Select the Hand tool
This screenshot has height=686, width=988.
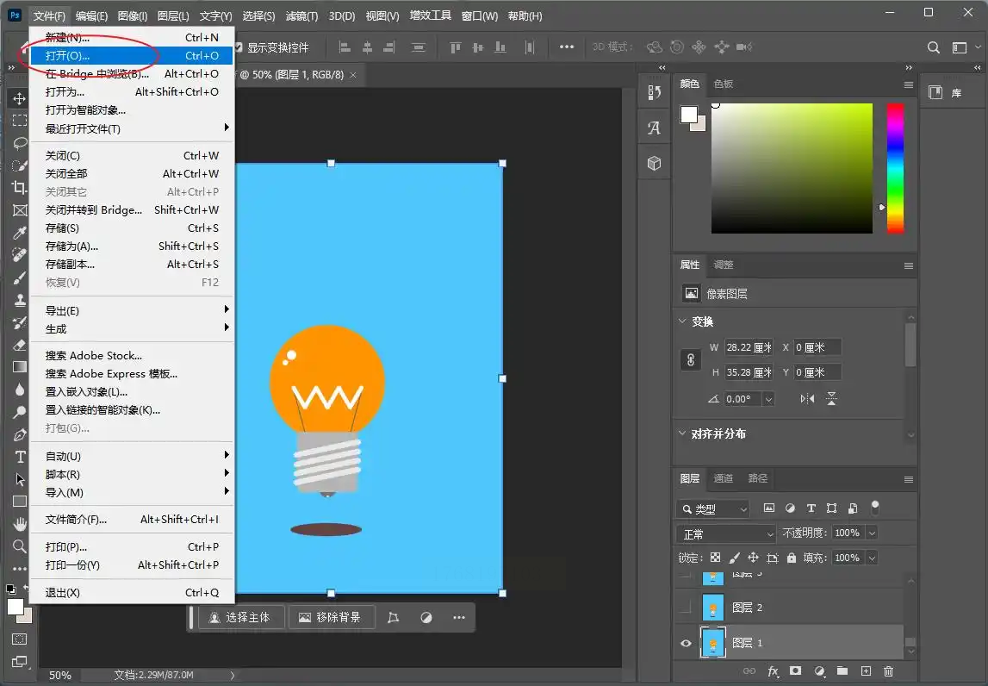(19, 524)
